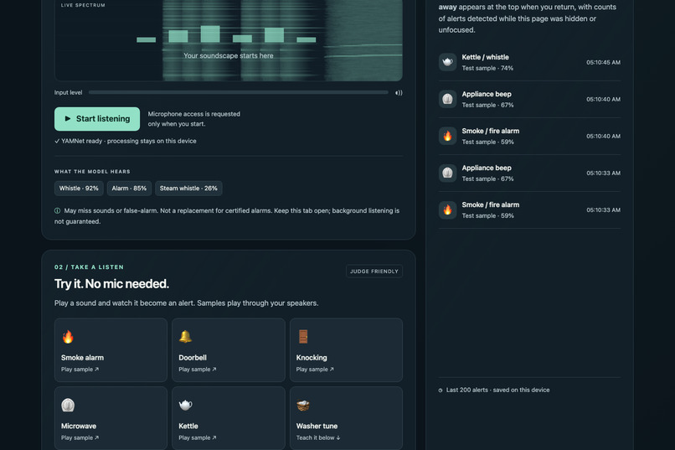Open the Smoke / fire alarm alert at 05:10:40 AM
Viewport: 675px width, 450px height.
tap(529, 137)
